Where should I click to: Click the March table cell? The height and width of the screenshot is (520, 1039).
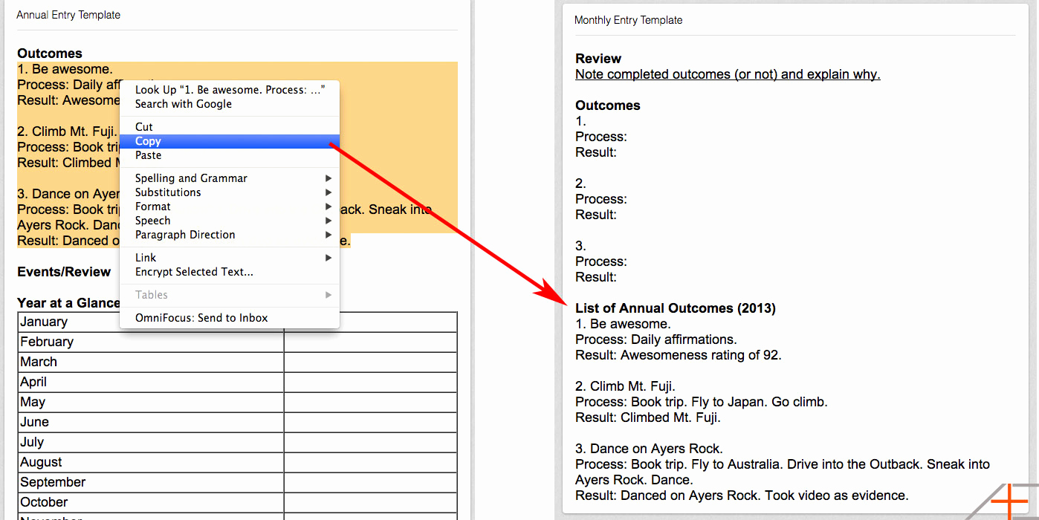coord(151,362)
